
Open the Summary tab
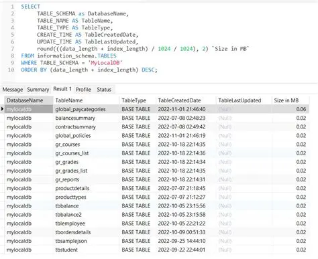point(38,90)
